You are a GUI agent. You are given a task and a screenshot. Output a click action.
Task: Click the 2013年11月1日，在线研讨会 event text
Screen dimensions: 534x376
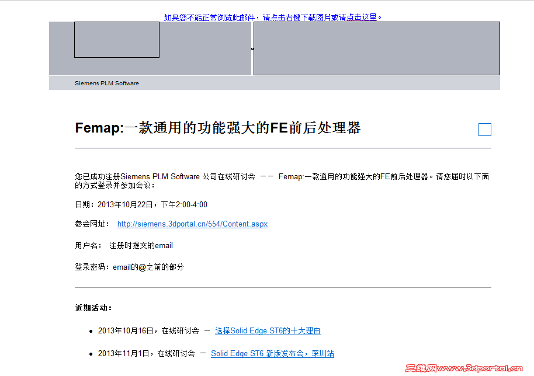(x=147, y=354)
